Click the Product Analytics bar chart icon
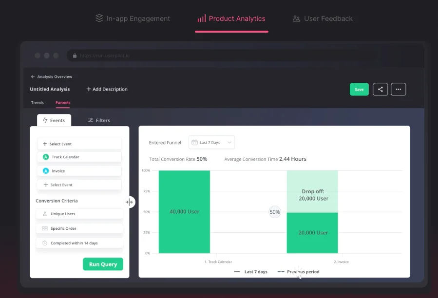 [201, 19]
